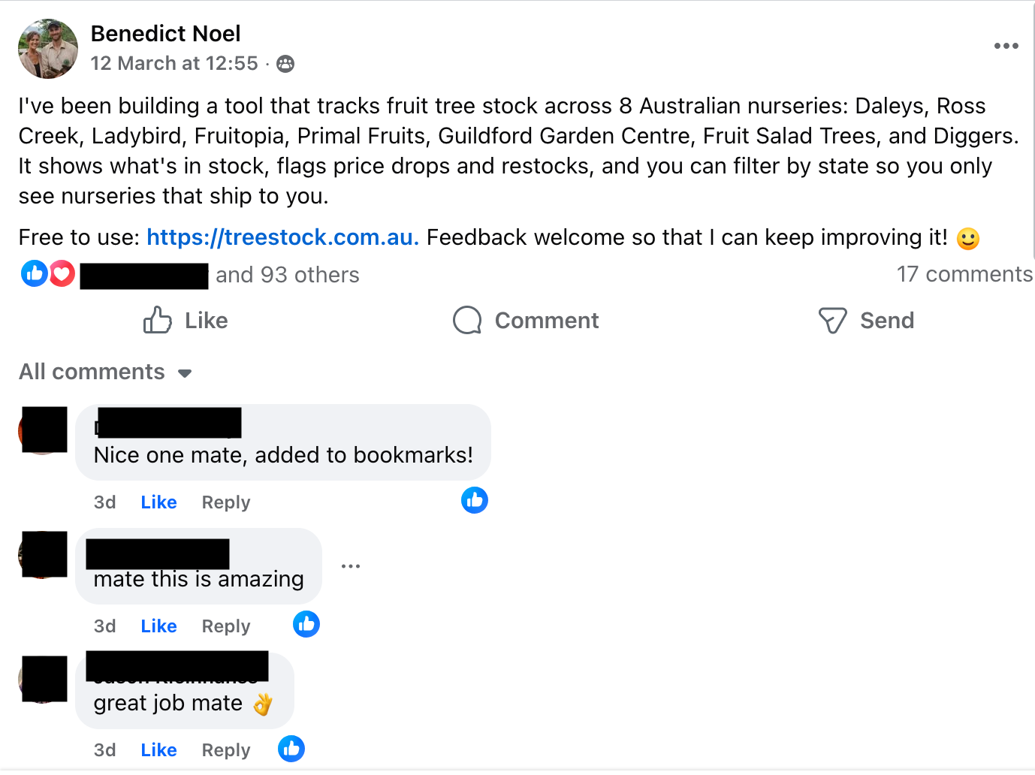
Task: Open the three-dot menu beside 'mate this is amazing'
Action: click(x=350, y=565)
